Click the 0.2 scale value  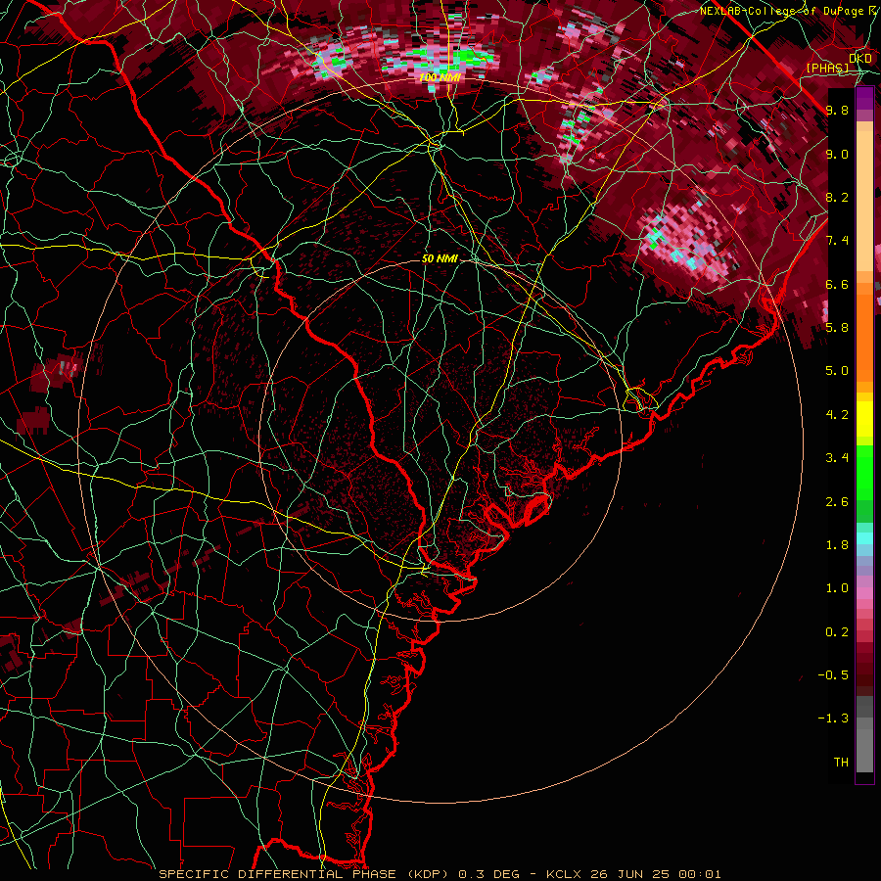coord(837,631)
